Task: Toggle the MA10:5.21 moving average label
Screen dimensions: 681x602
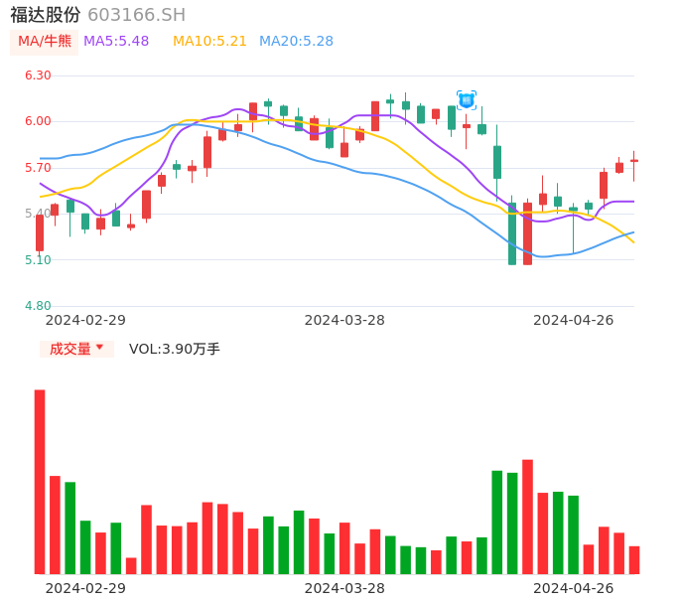Action: (x=209, y=42)
